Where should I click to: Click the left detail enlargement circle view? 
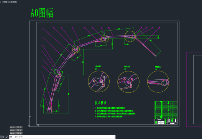pyautogui.click(x=99, y=81)
